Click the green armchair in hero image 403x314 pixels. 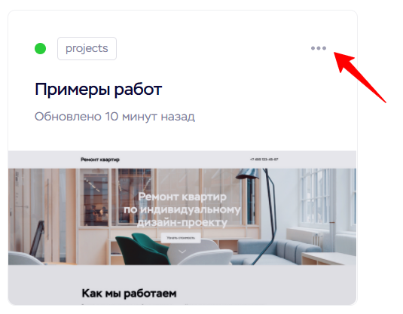point(142,248)
